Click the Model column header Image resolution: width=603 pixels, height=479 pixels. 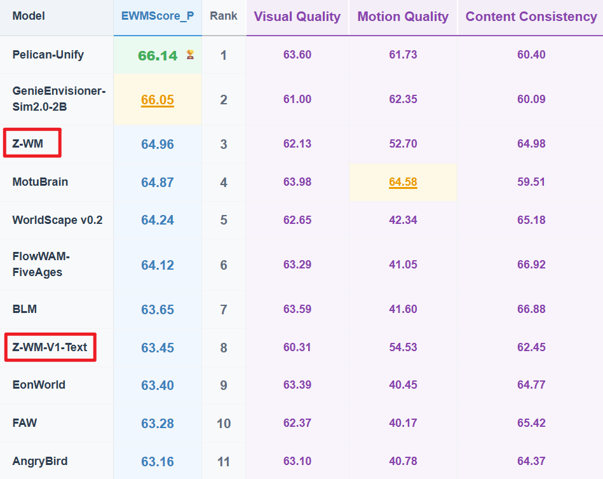[x=29, y=16]
